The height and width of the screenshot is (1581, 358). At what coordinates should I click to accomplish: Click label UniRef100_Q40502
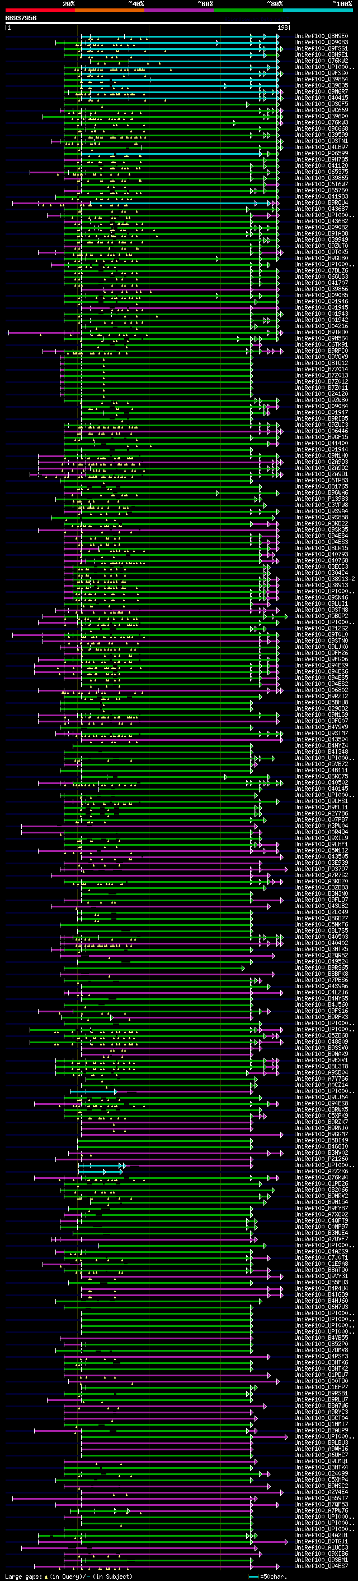pyautogui.click(x=321, y=782)
